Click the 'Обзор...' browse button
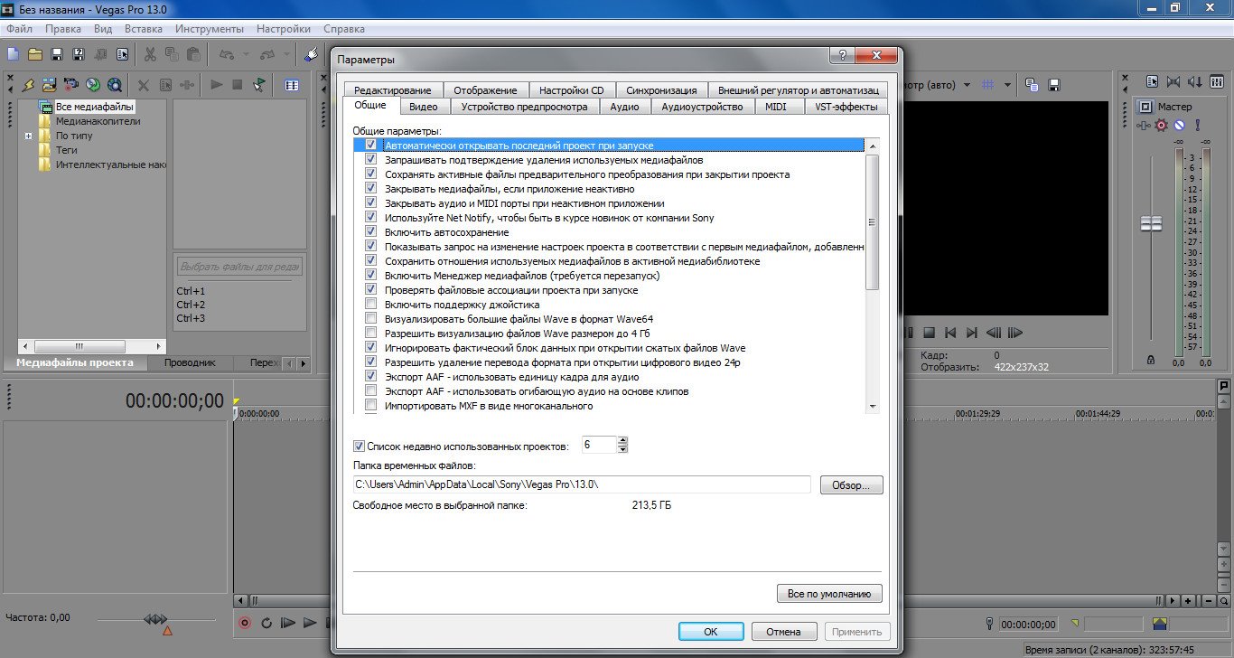This screenshot has height=658, width=1234. [851, 485]
